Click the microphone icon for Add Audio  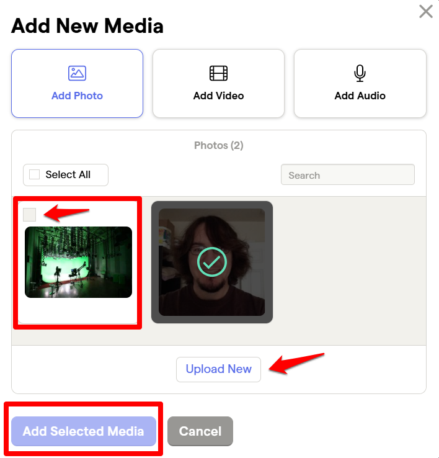[360, 73]
